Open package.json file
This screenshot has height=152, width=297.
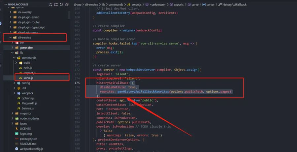click(28, 139)
